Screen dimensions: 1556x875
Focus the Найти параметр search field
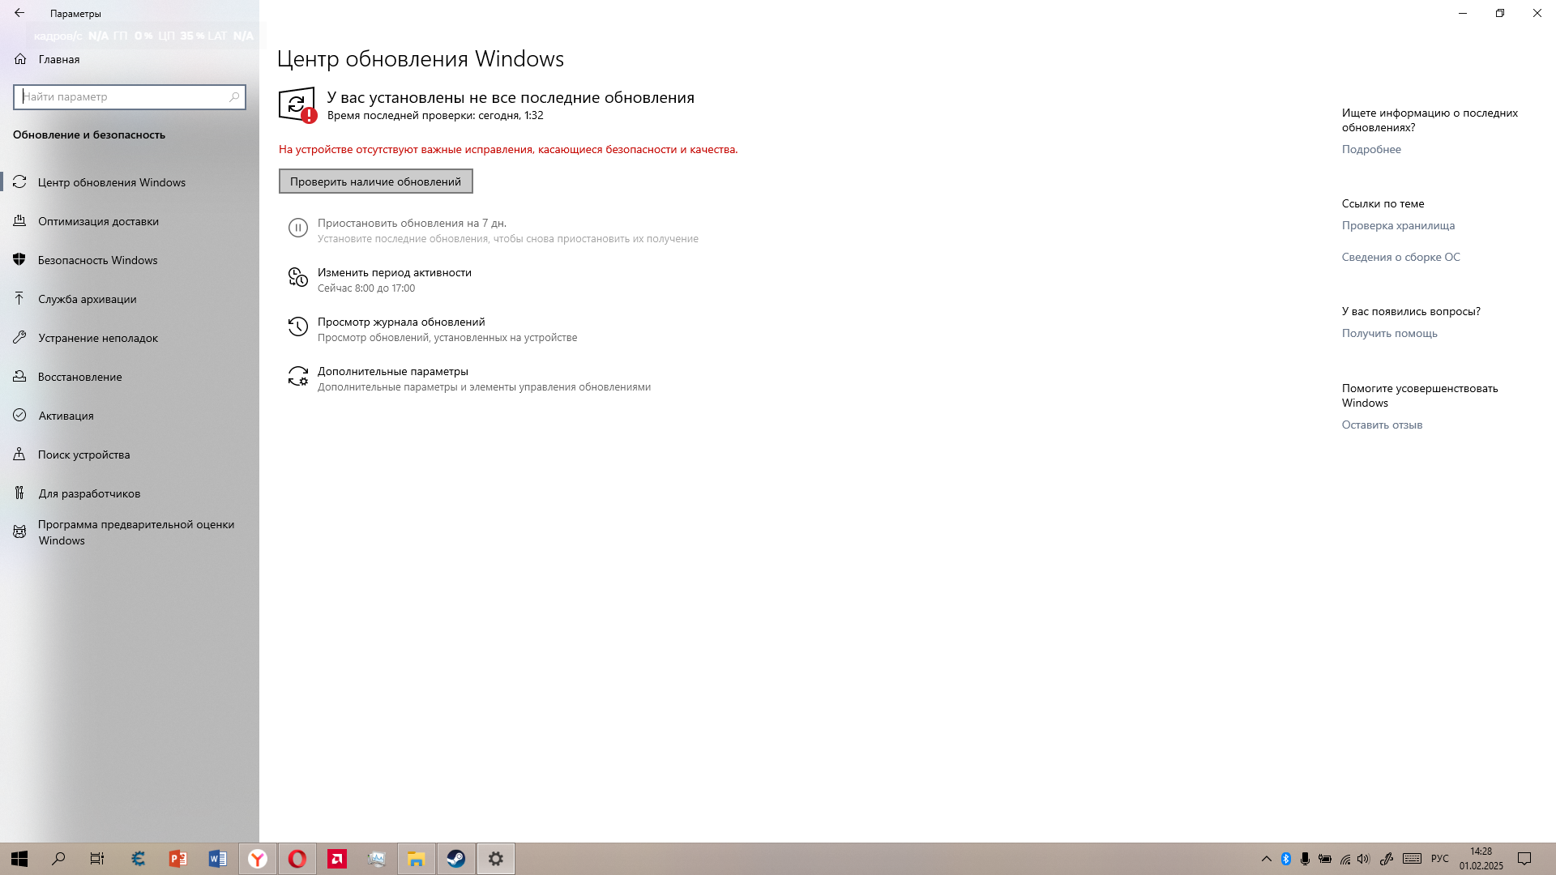pos(130,96)
